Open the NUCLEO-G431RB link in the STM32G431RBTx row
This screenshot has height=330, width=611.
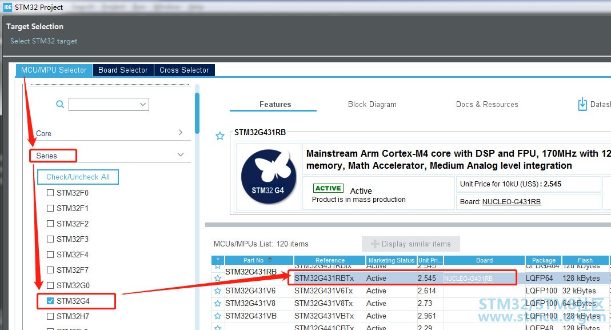click(468, 279)
